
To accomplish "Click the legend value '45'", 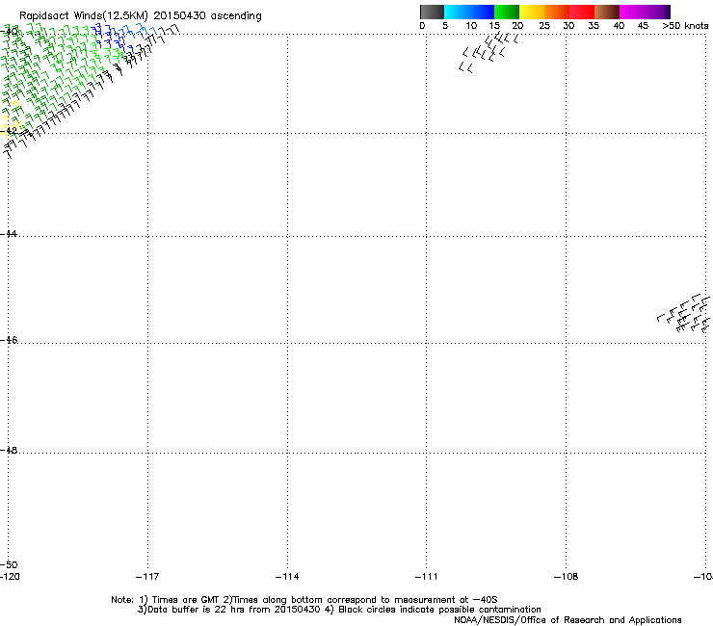I will pos(643,26).
